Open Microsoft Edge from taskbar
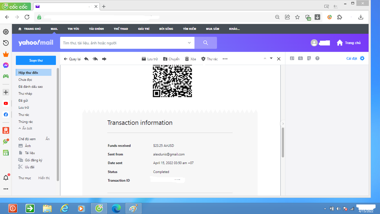This screenshot has width=380, height=214. [x=116, y=208]
